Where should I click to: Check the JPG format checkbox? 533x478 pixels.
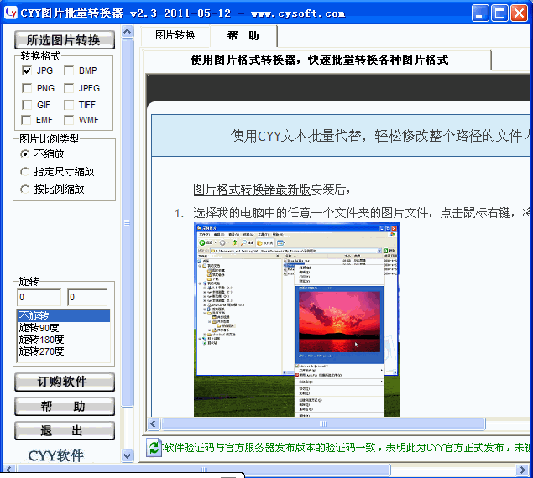[27, 70]
